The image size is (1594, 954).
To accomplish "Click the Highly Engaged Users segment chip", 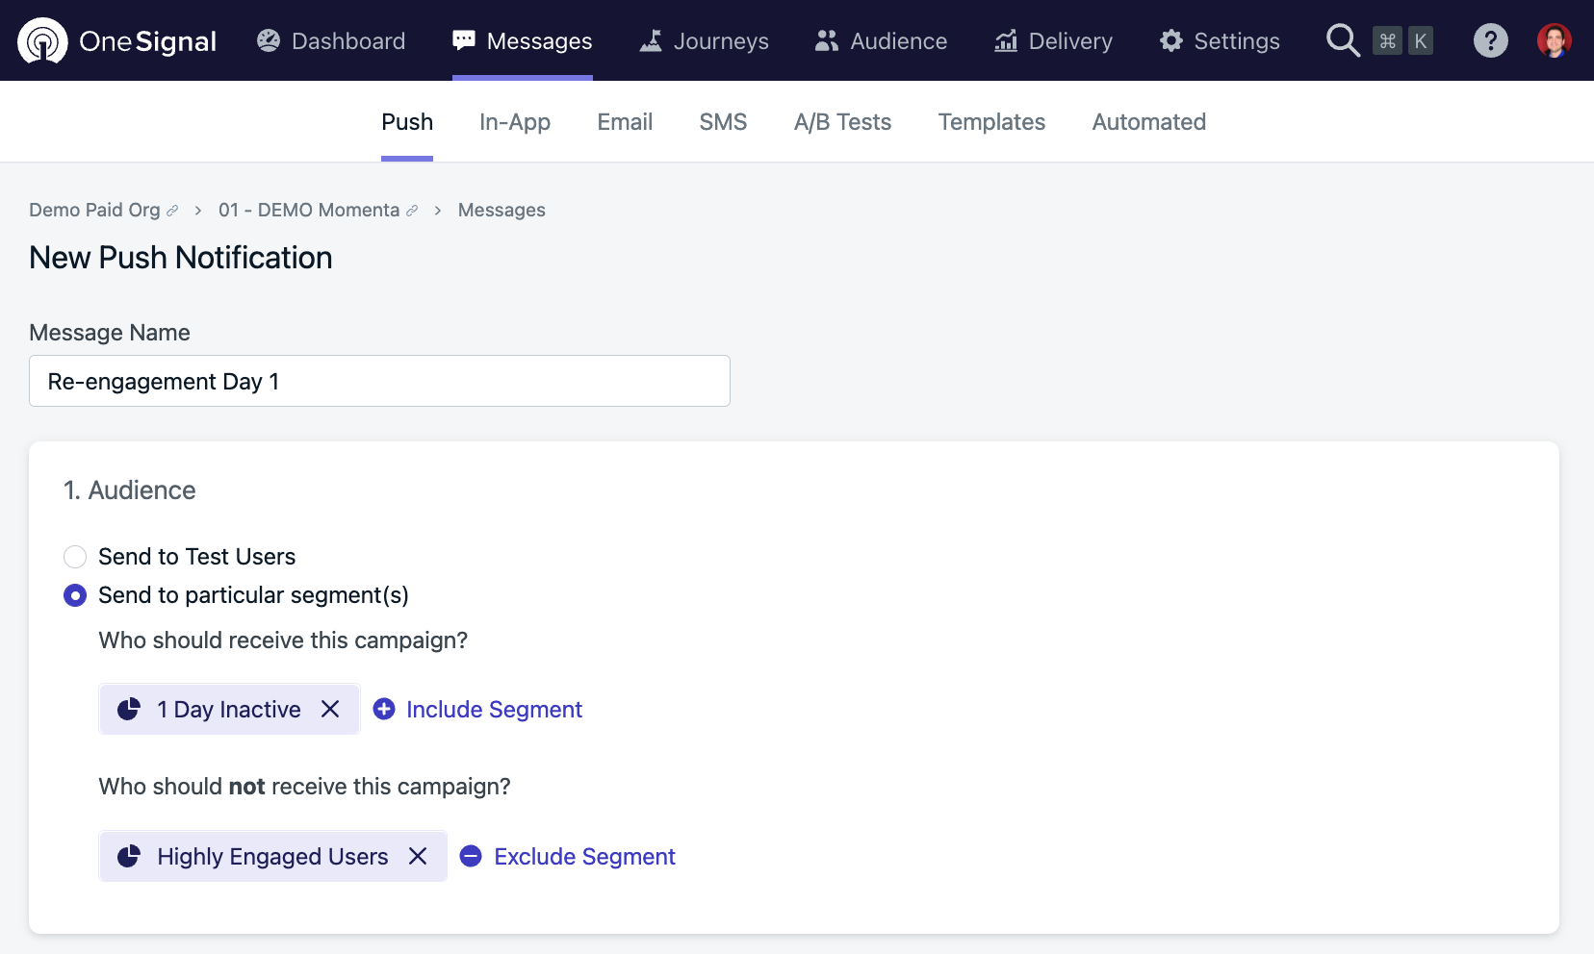I will pos(272,856).
